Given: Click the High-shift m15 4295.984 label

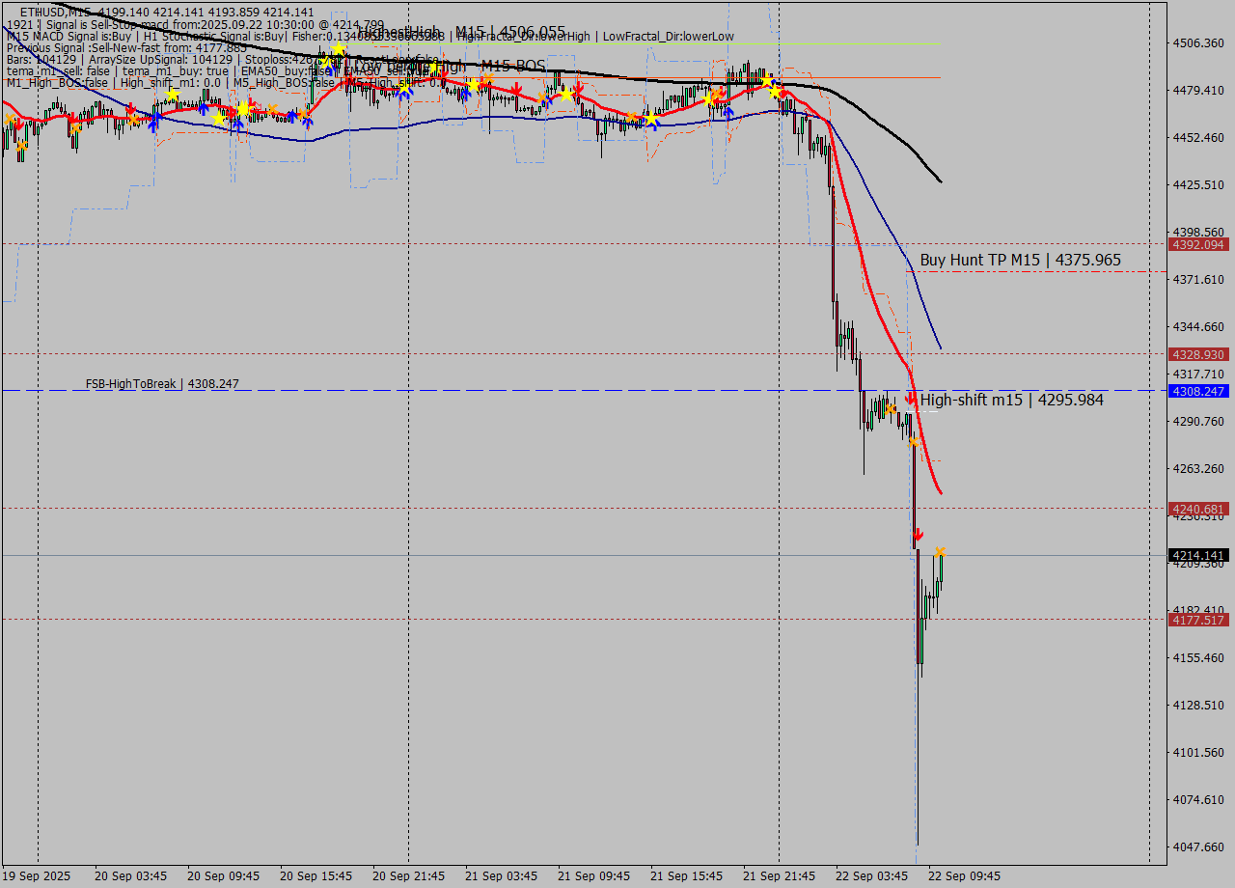Looking at the screenshot, I should tap(1011, 399).
